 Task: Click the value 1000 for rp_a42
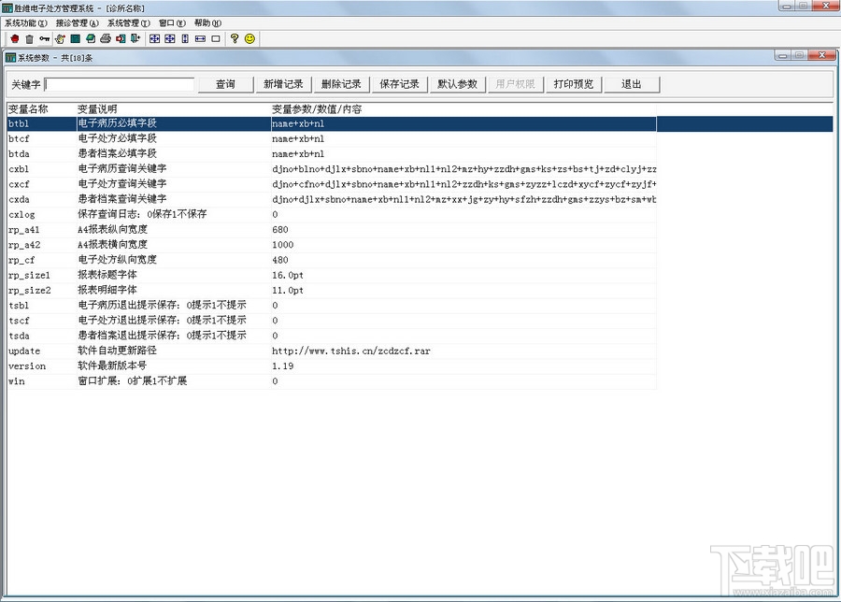(463, 245)
